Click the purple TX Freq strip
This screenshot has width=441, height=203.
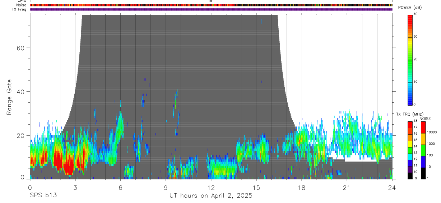pyautogui.click(x=211, y=9)
